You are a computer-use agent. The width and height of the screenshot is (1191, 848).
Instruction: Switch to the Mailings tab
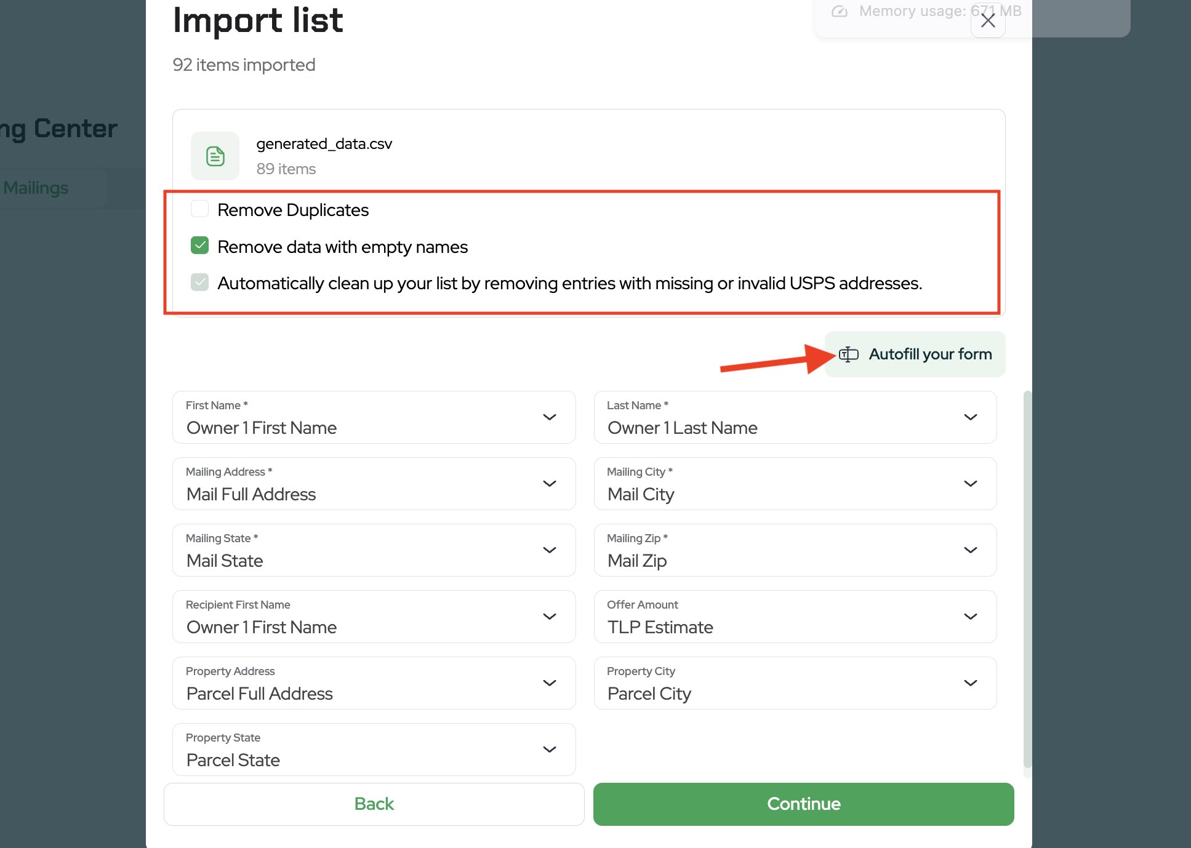(x=36, y=188)
